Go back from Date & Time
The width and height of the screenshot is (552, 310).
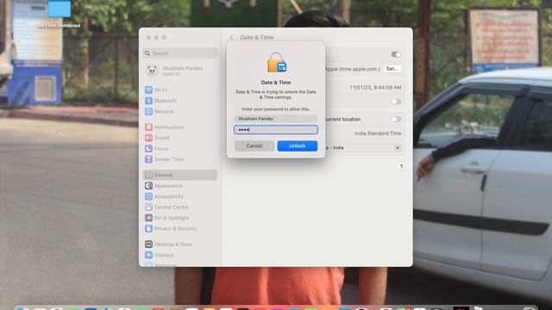point(231,37)
